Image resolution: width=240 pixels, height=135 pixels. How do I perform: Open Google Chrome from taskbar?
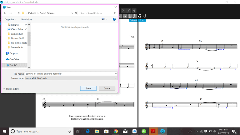click(x=116, y=131)
